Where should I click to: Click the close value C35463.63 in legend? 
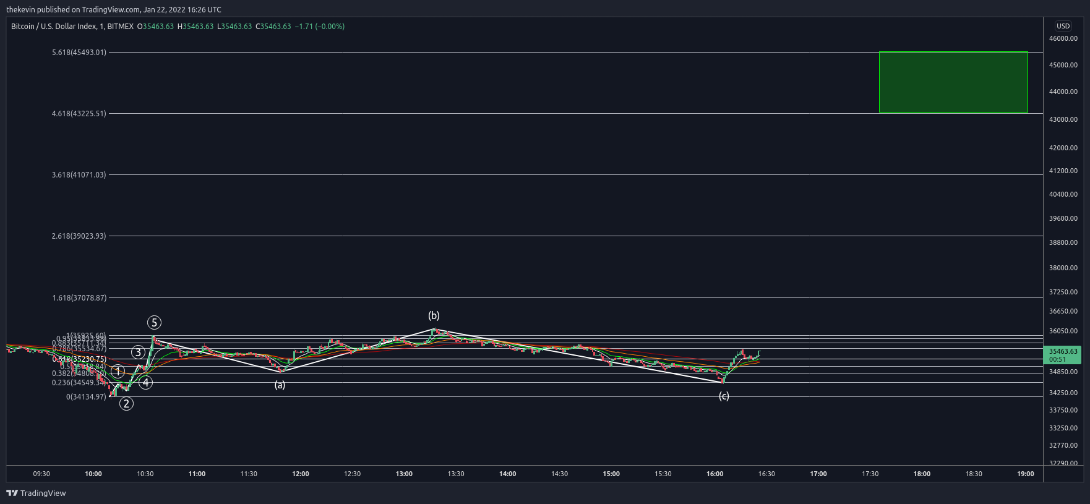coord(273,27)
